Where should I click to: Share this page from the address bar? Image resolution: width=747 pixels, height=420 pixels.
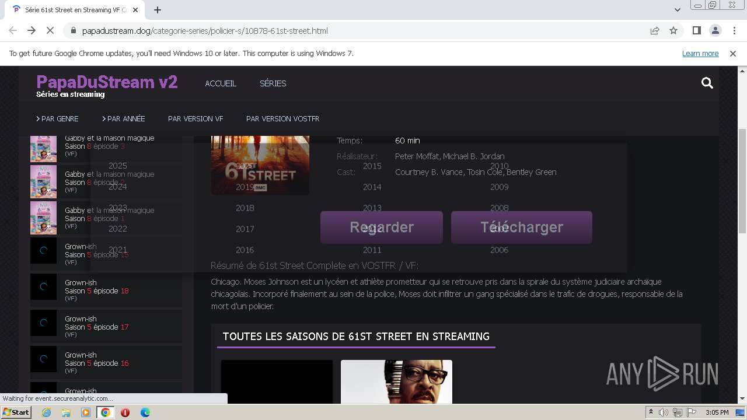click(655, 30)
